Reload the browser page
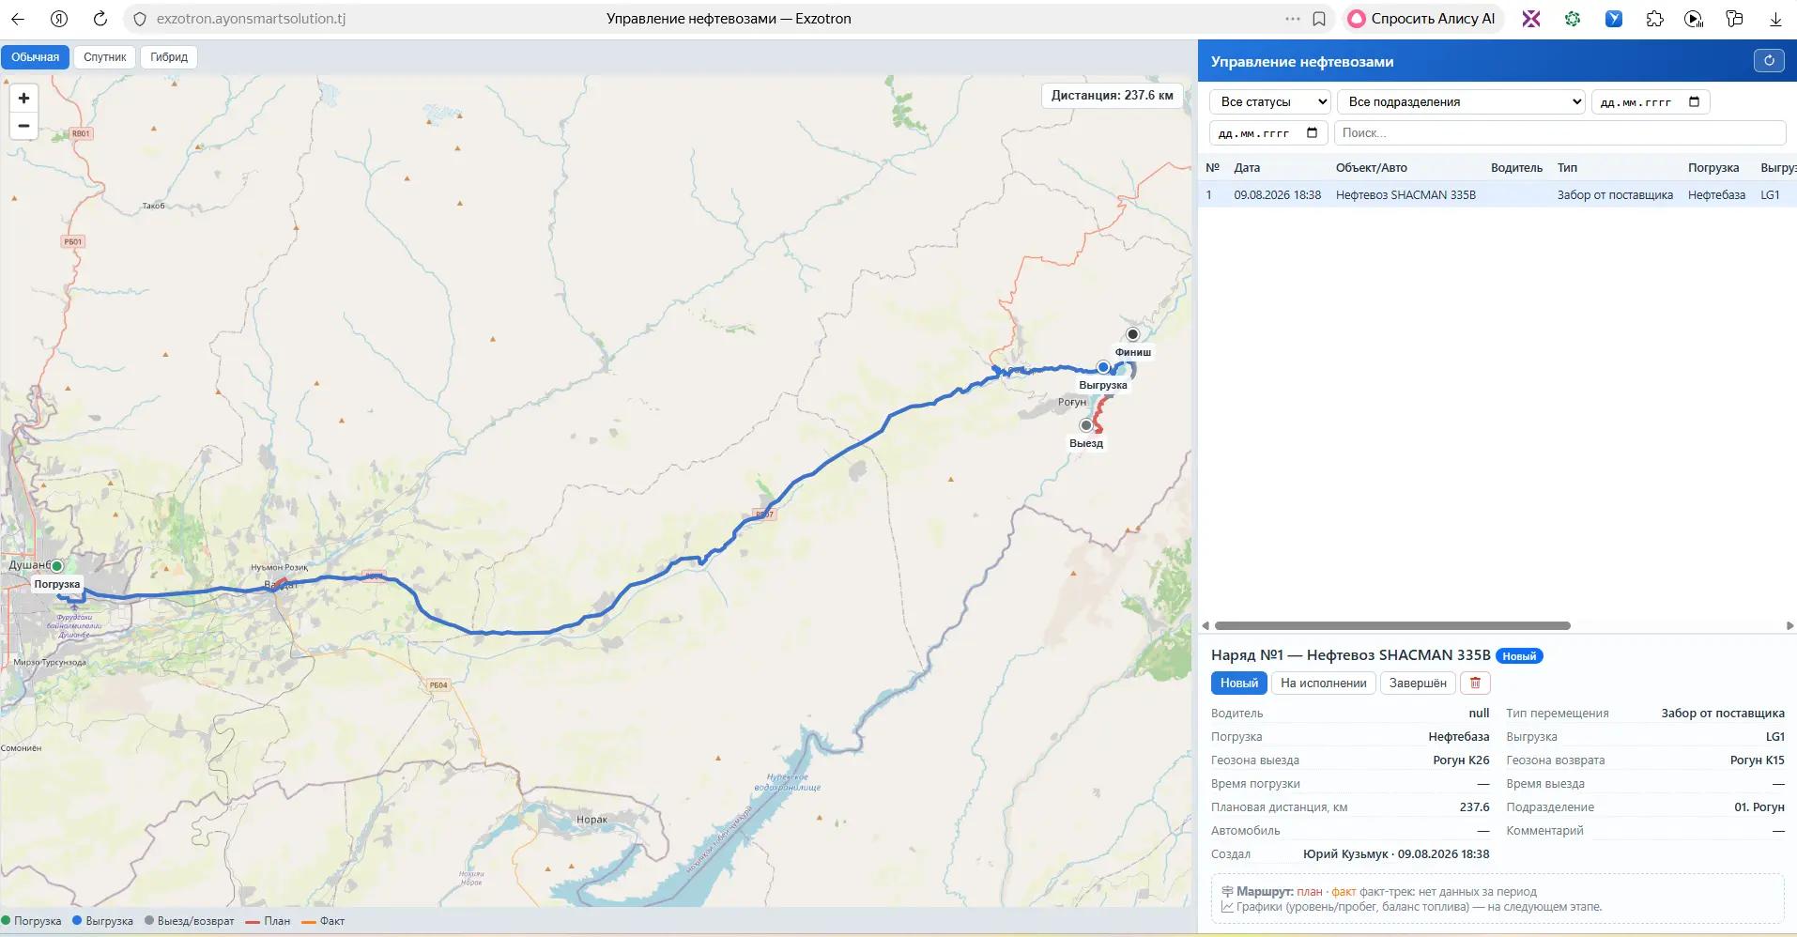This screenshot has height=937, width=1797. (100, 19)
